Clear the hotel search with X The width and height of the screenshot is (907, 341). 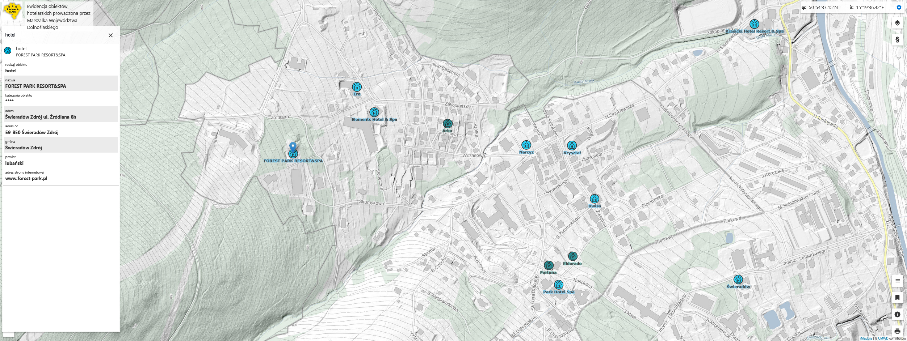tap(110, 35)
